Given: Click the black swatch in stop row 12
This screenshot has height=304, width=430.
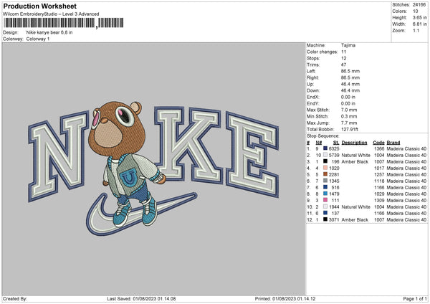Looking at the screenshot, I should click(325, 220).
